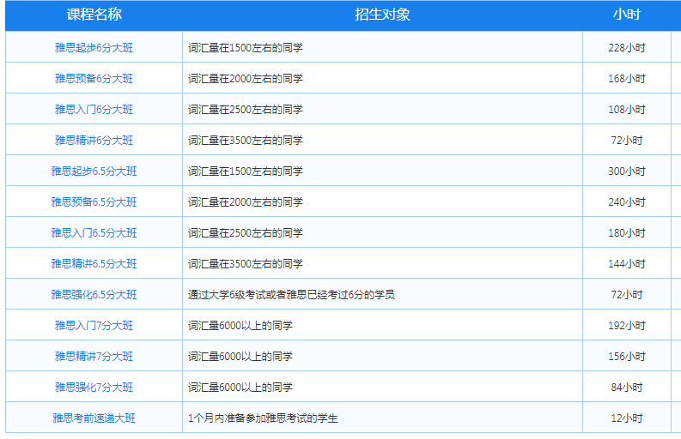Select the 雅思精讲6.5分大班 course link
This screenshot has width=681, height=439.
(x=94, y=264)
